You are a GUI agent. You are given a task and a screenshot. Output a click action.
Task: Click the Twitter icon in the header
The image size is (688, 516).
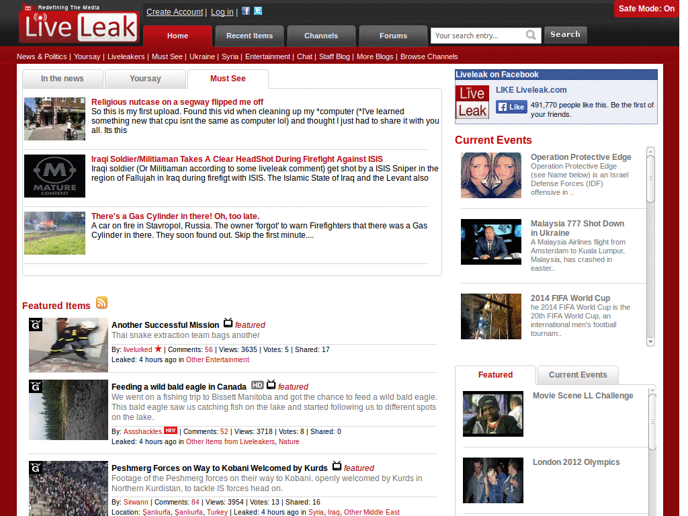(257, 11)
